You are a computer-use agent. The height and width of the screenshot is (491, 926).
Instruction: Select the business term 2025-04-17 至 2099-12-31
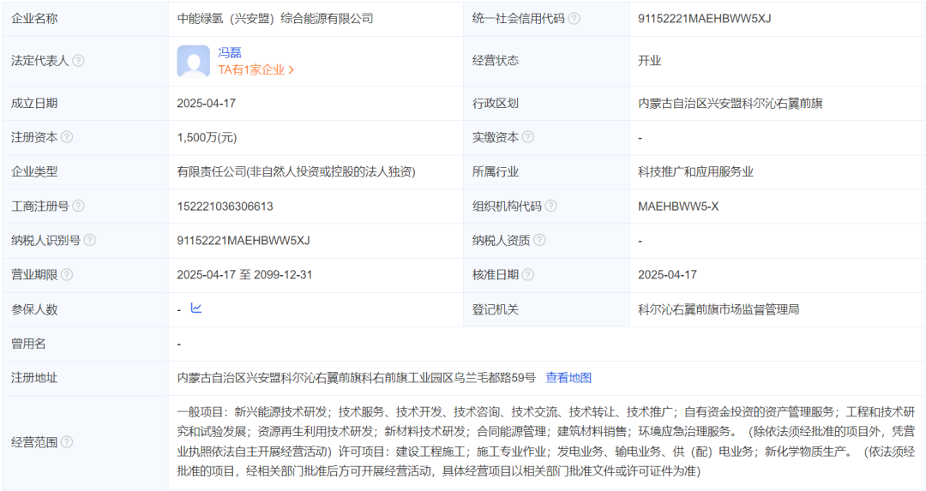(x=244, y=274)
